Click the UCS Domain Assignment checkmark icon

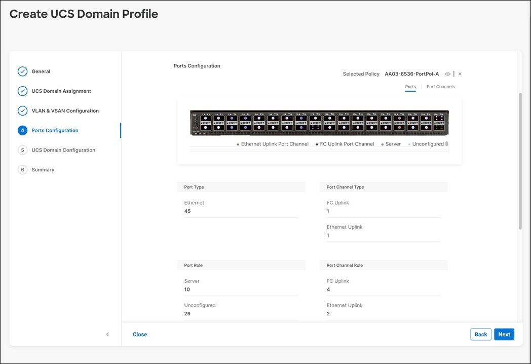tap(22, 91)
